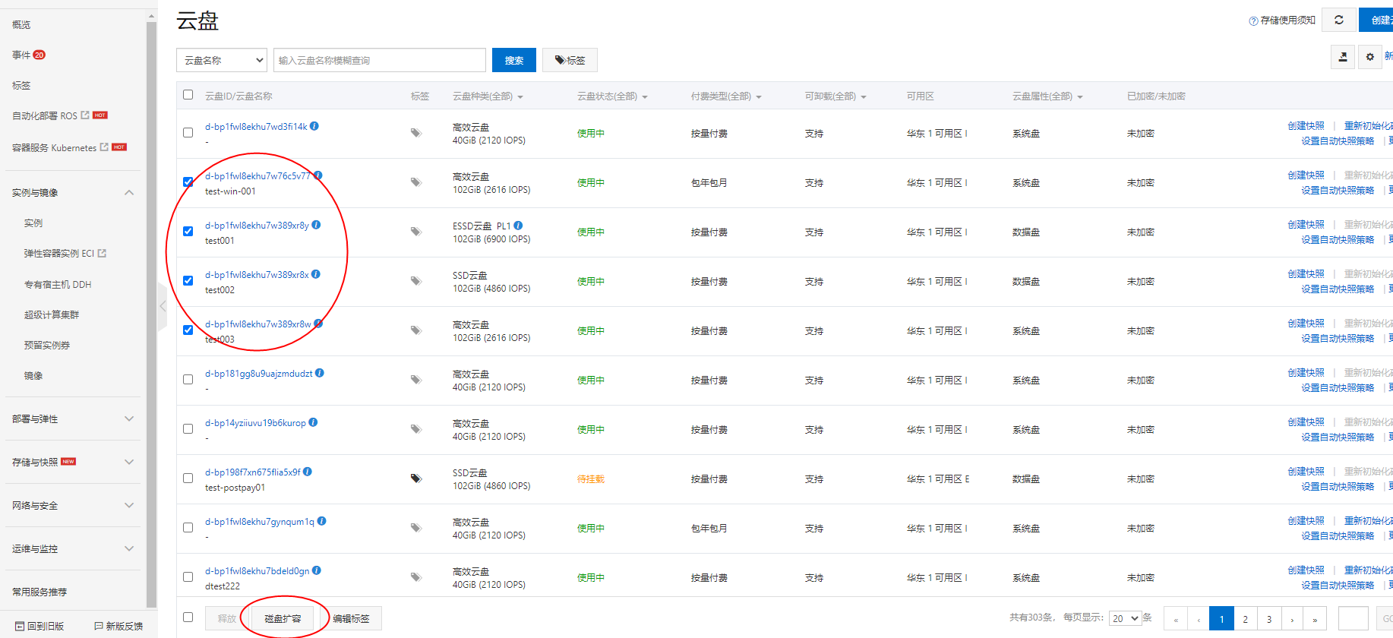Uncheck the test003 disk checkbox
The image size is (1393, 638).
click(188, 330)
